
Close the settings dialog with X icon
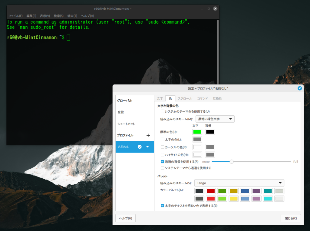(299, 88)
